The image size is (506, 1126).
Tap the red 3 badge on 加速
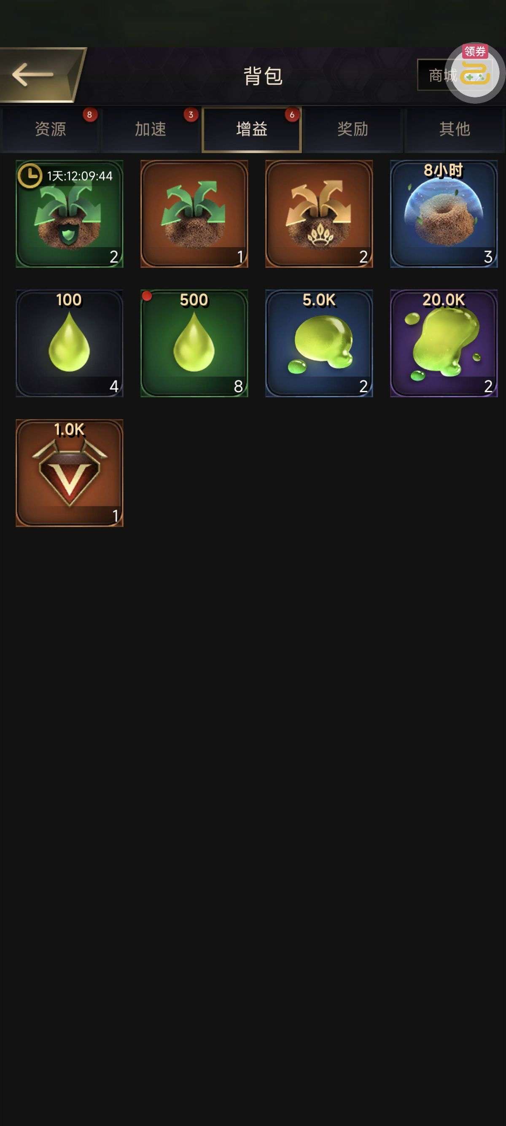point(191,115)
